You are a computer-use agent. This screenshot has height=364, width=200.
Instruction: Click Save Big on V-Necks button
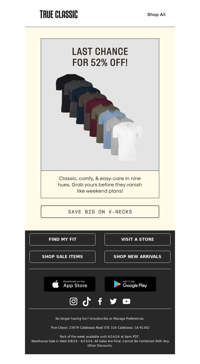pyautogui.click(x=100, y=212)
